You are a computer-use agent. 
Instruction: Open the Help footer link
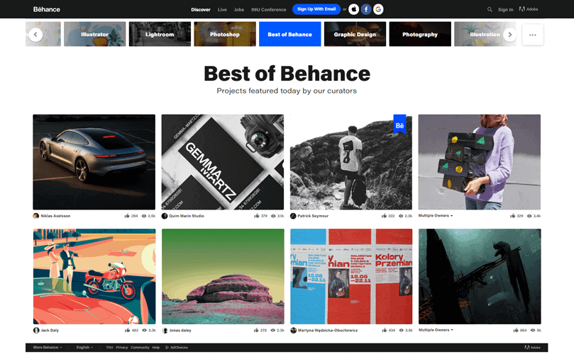pyautogui.click(x=156, y=348)
